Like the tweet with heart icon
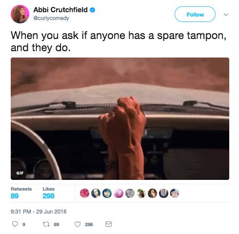Image resolution: width=239 pixels, height=234 pixels. [x=78, y=224]
